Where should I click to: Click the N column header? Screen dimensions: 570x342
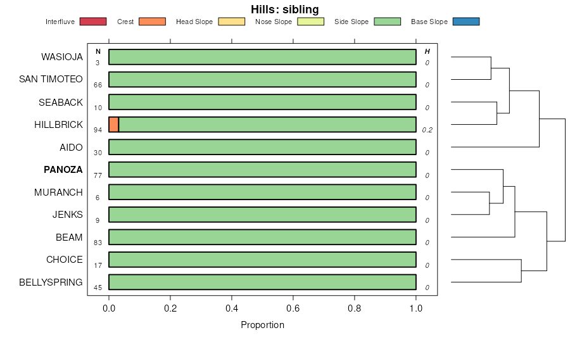[98, 51]
